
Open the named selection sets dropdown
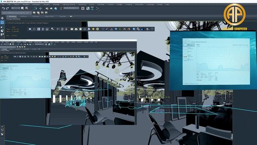[71, 8]
